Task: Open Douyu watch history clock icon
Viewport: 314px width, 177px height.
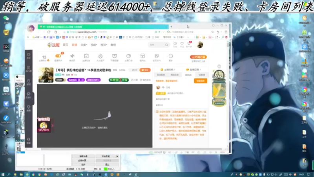Action: (x=175, y=44)
